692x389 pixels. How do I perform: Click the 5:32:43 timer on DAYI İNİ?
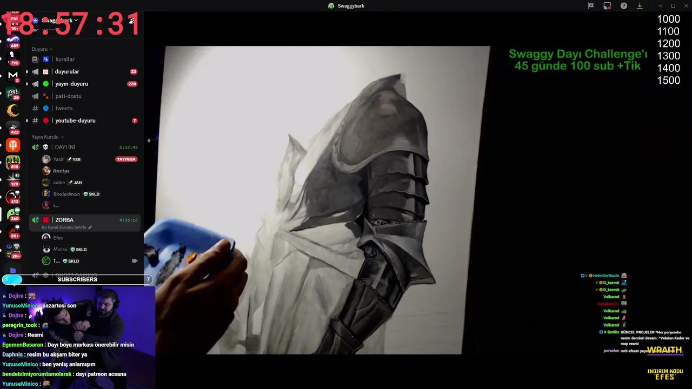pos(129,147)
